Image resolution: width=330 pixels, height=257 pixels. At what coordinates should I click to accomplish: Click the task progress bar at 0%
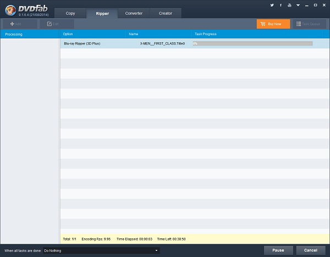coord(252,43)
